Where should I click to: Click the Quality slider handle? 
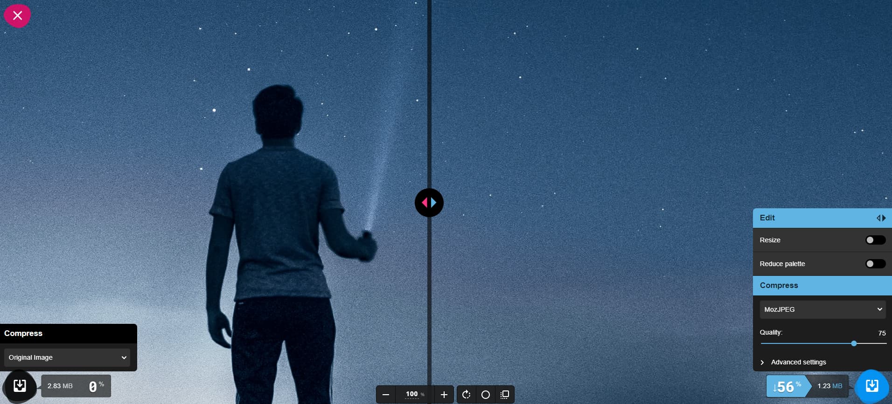coord(854,343)
